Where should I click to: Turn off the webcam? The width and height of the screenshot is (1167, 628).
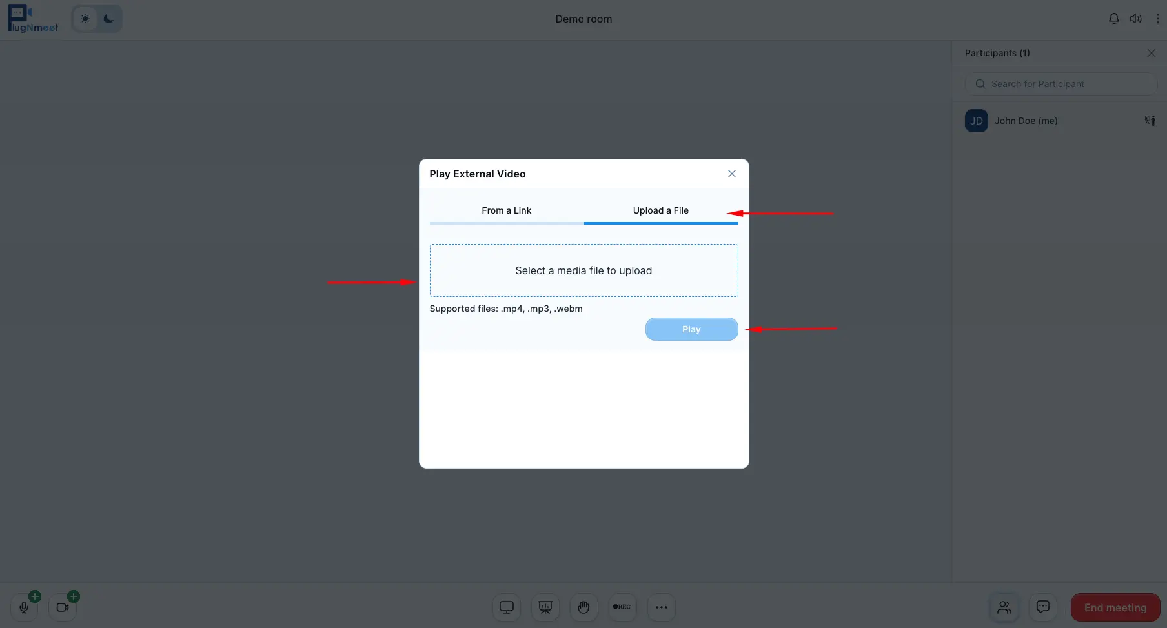(x=62, y=607)
